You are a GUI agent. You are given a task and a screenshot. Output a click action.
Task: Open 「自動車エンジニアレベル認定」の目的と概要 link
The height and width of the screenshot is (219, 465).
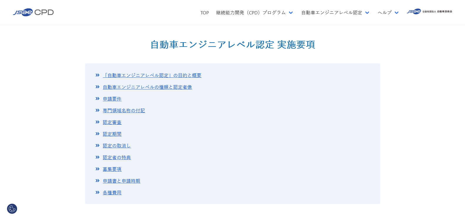[x=152, y=75]
